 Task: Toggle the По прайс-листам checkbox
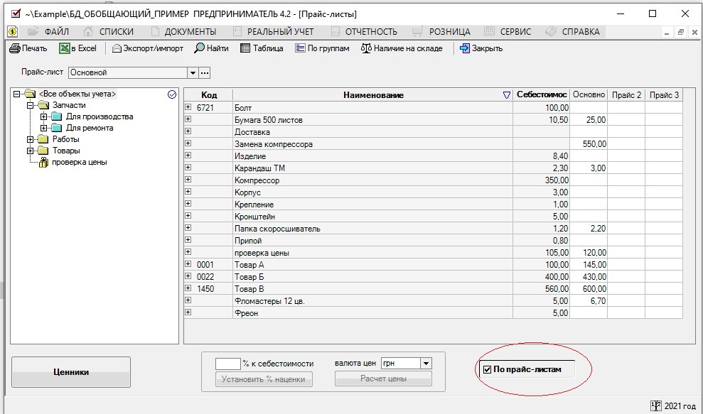point(487,369)
